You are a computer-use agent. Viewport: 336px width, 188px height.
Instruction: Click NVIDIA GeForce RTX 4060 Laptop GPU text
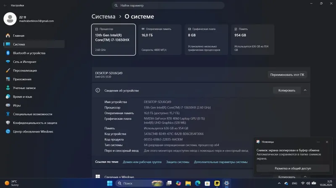click(x=174, y=118)
